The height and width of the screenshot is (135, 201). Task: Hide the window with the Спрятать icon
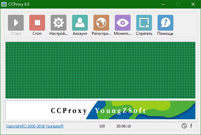click(144, 23)
